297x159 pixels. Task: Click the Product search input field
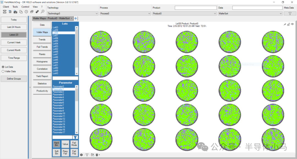pyautogui.click(x=196, y=8)
